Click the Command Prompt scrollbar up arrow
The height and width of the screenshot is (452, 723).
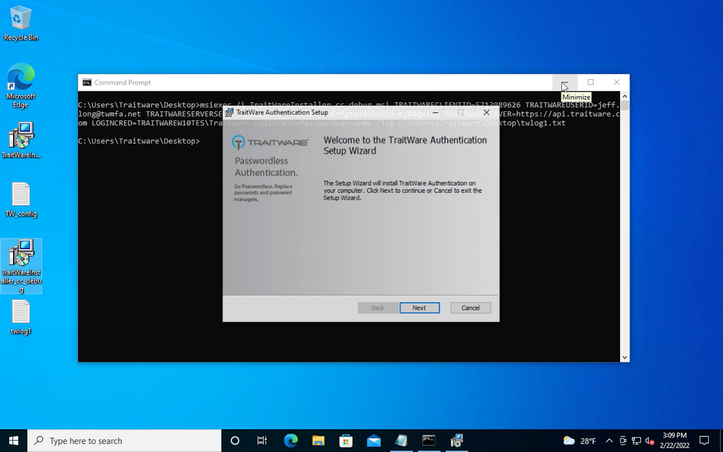624,96
